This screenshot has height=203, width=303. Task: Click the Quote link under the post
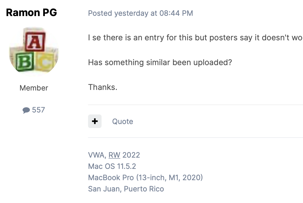point(122,122)
